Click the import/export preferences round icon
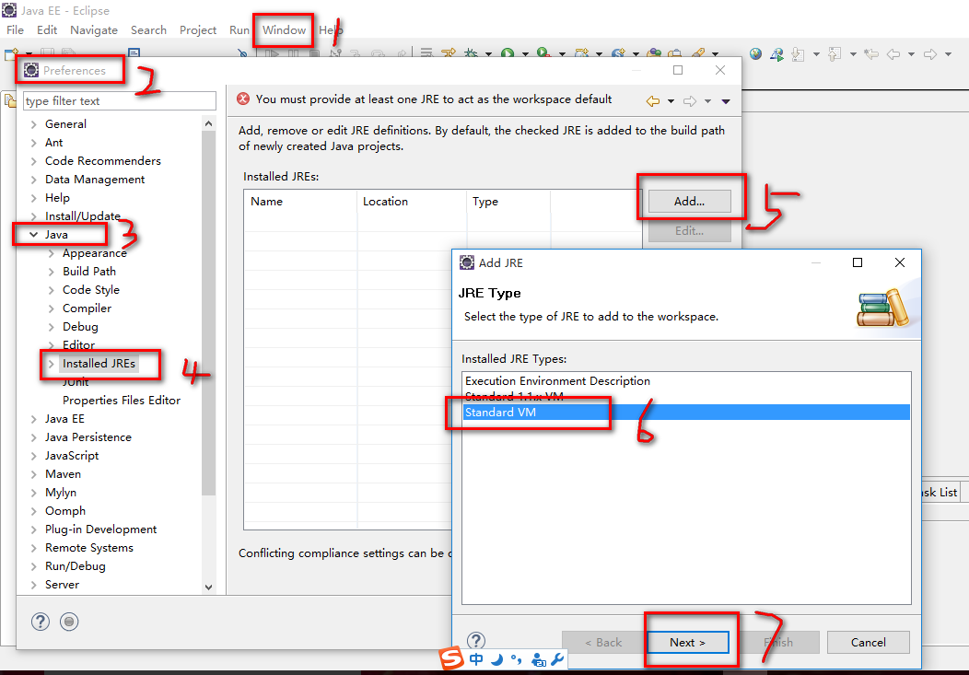 tap(69, 622)
